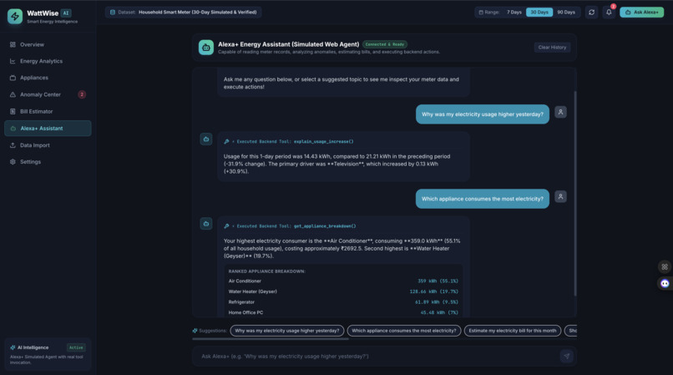Open Energy Analytics section
The width and height of the screenshot is (673, 375).
[x=48, y=62]
